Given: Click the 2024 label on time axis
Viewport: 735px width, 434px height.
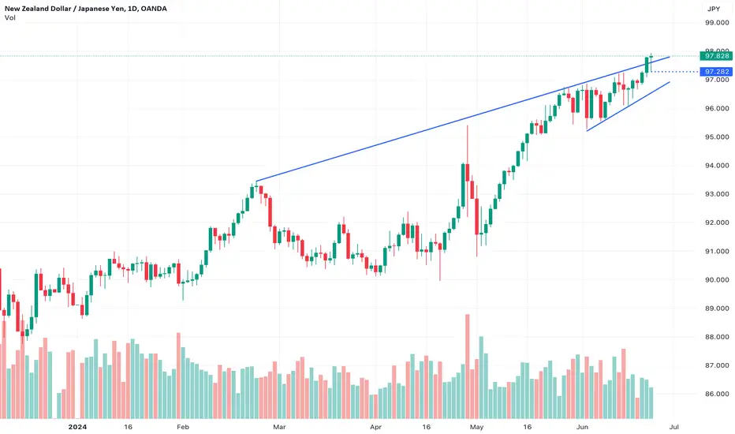Looking at the screenshot, I should tap(77, 426).
